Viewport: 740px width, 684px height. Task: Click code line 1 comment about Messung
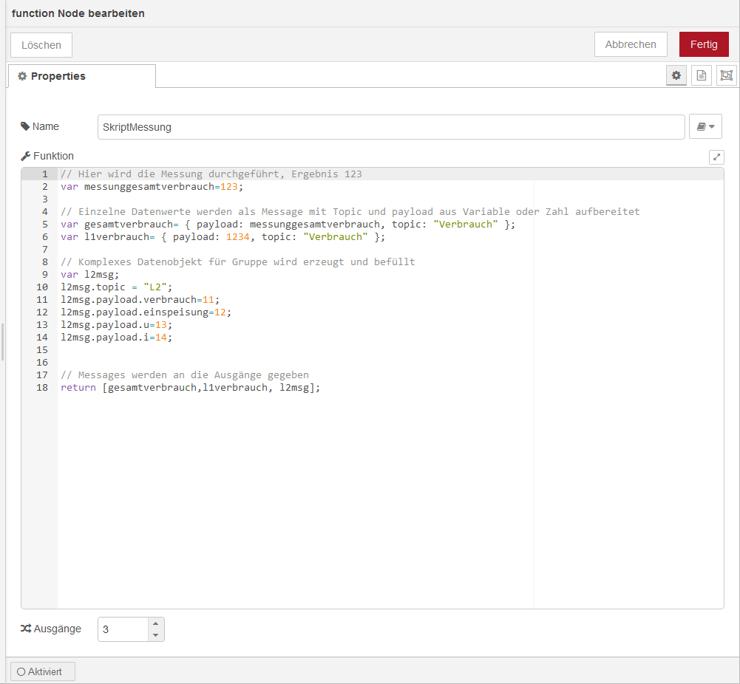coord(211,174)
